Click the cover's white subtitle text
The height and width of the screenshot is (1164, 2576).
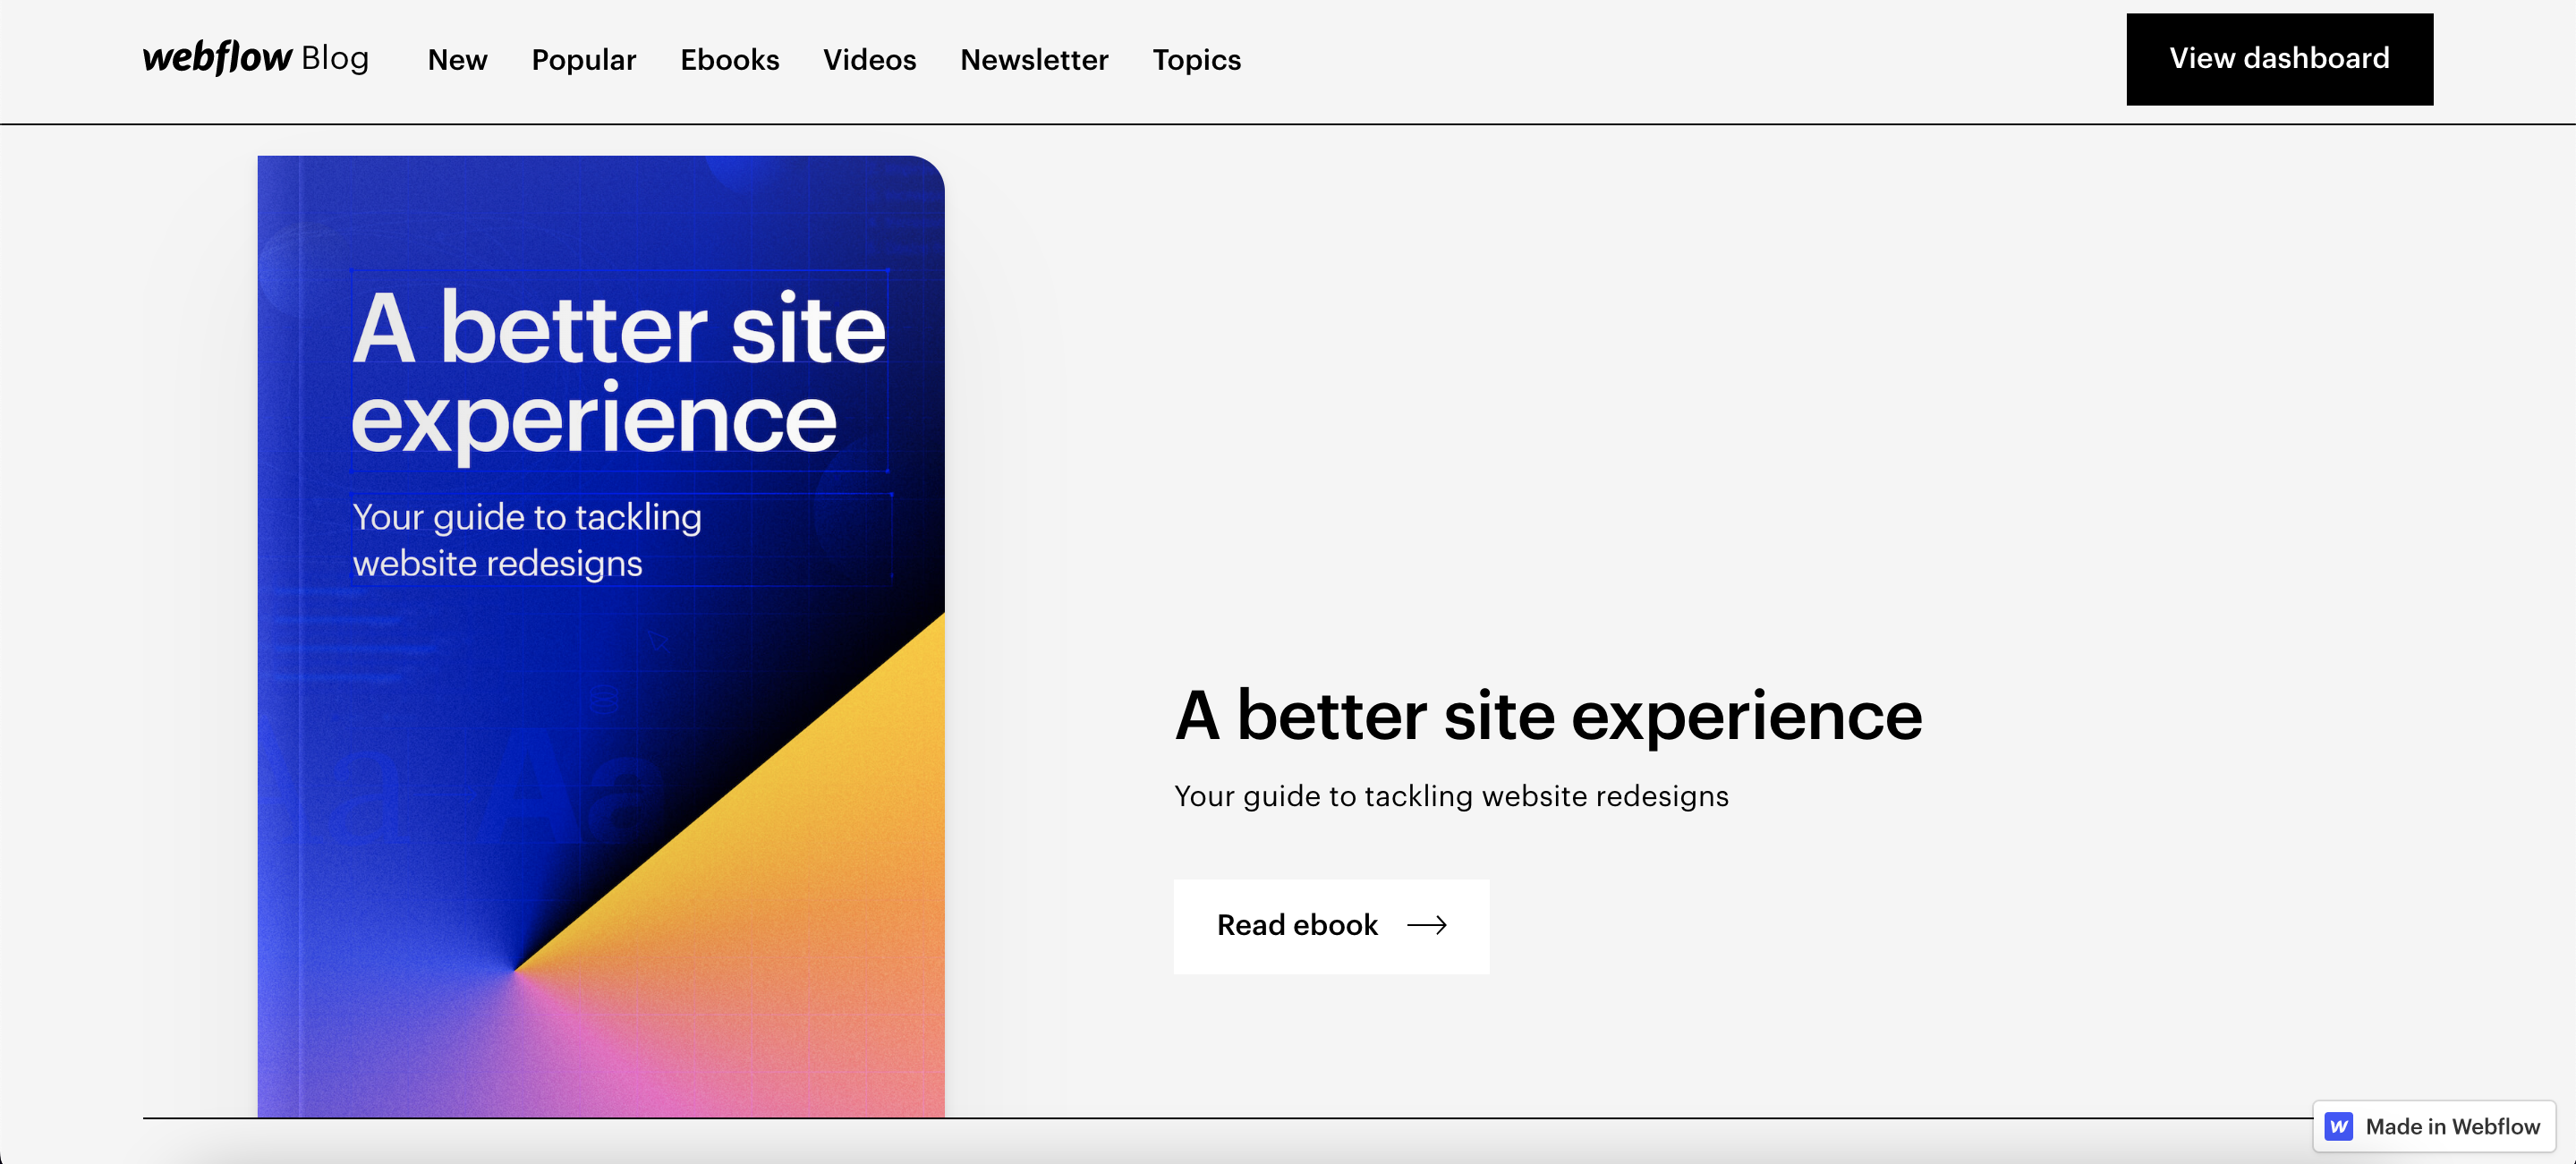point(526,540)
